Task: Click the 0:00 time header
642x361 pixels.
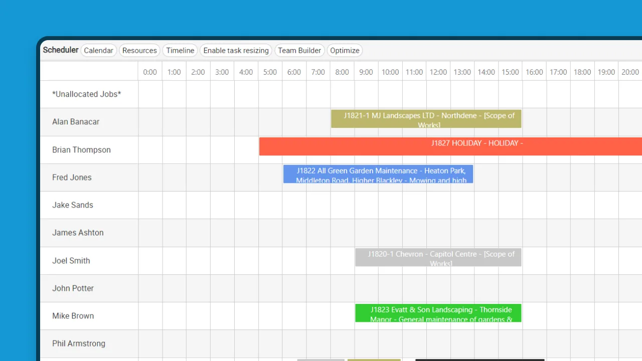Action: (x=150, y=72)
